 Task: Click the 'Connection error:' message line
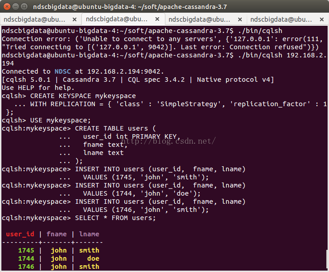[x=162, y=39]
